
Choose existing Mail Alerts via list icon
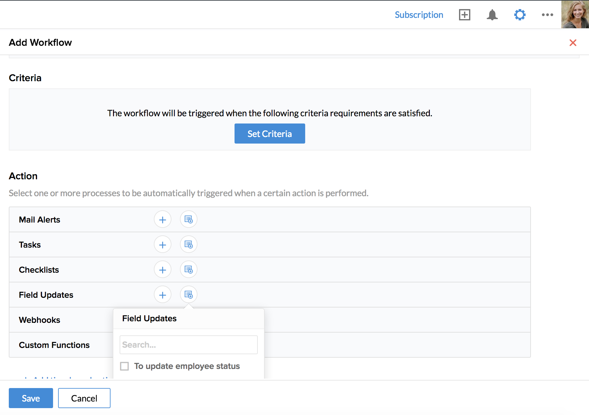(188, 220)
